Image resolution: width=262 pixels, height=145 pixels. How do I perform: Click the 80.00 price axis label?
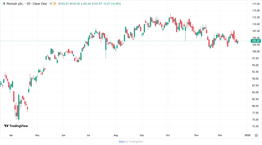tap(256, 106)
